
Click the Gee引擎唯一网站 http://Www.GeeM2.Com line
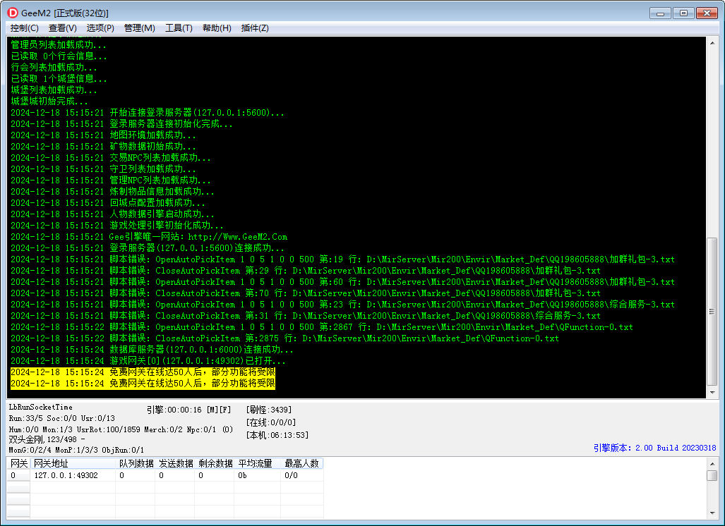149,237
